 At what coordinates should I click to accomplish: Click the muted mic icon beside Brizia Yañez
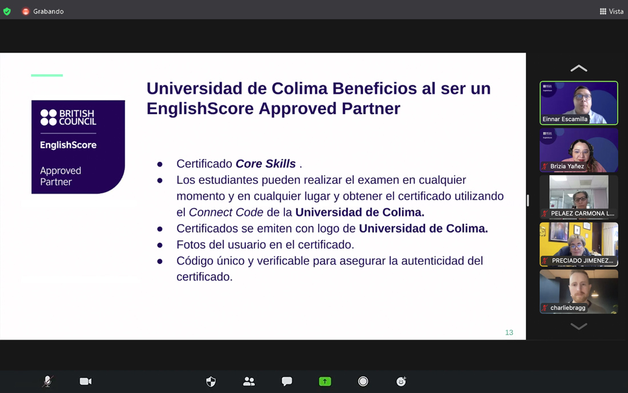point(545,166)
